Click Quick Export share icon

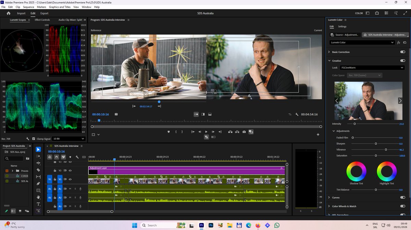[377, 13]
